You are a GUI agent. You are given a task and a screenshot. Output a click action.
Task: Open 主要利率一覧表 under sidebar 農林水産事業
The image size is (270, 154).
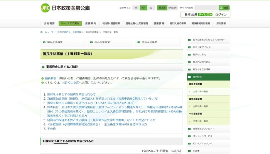[x=201, y=106]
